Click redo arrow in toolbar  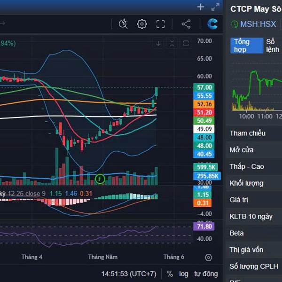pyautogui.click(x=2, y=23)
